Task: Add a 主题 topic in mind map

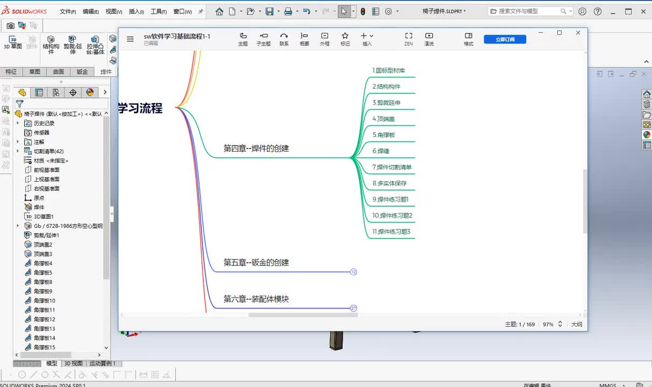Action: [x=243, y=39]
